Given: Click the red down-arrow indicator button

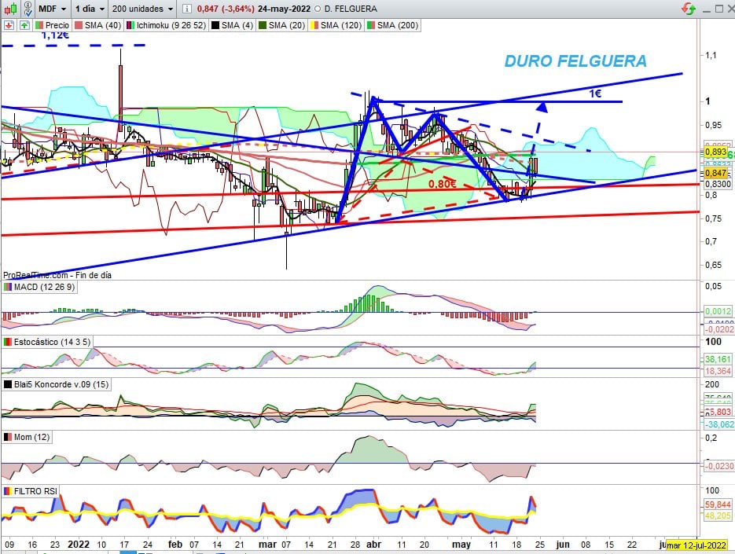Looking at the screenshot, I should tap(9, 25).
